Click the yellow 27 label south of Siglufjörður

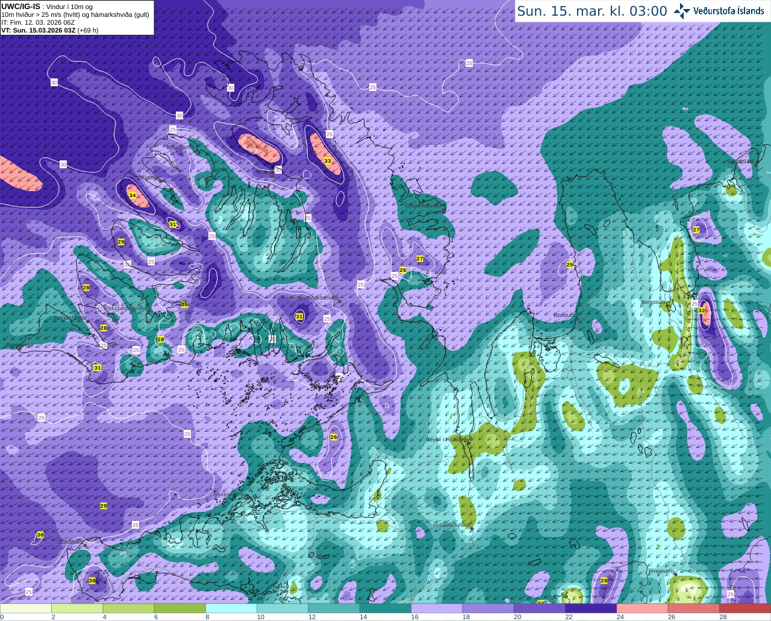[696, 230]
